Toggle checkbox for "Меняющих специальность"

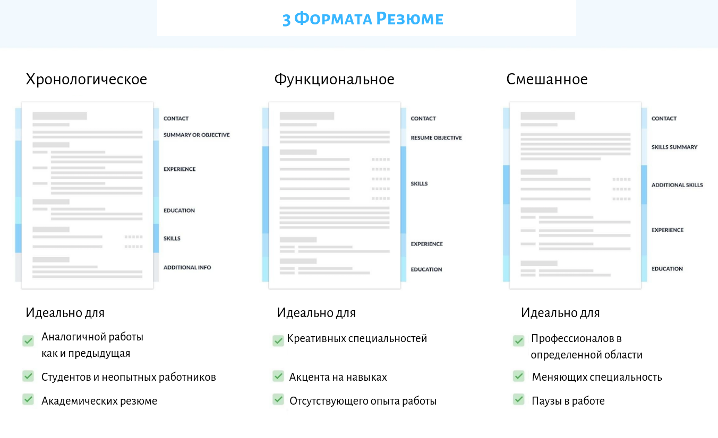pos(518,376)
